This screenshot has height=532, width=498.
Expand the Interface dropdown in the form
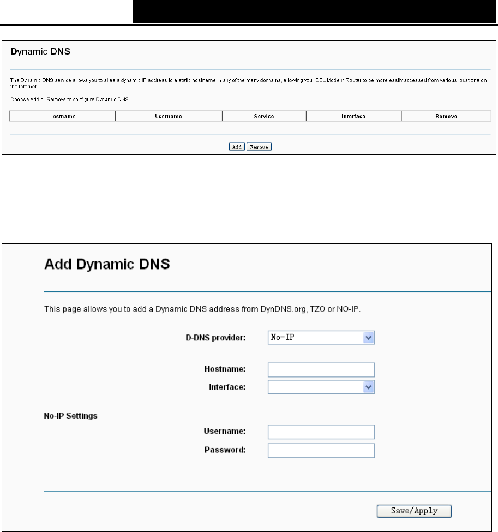(x=321, y=387)
